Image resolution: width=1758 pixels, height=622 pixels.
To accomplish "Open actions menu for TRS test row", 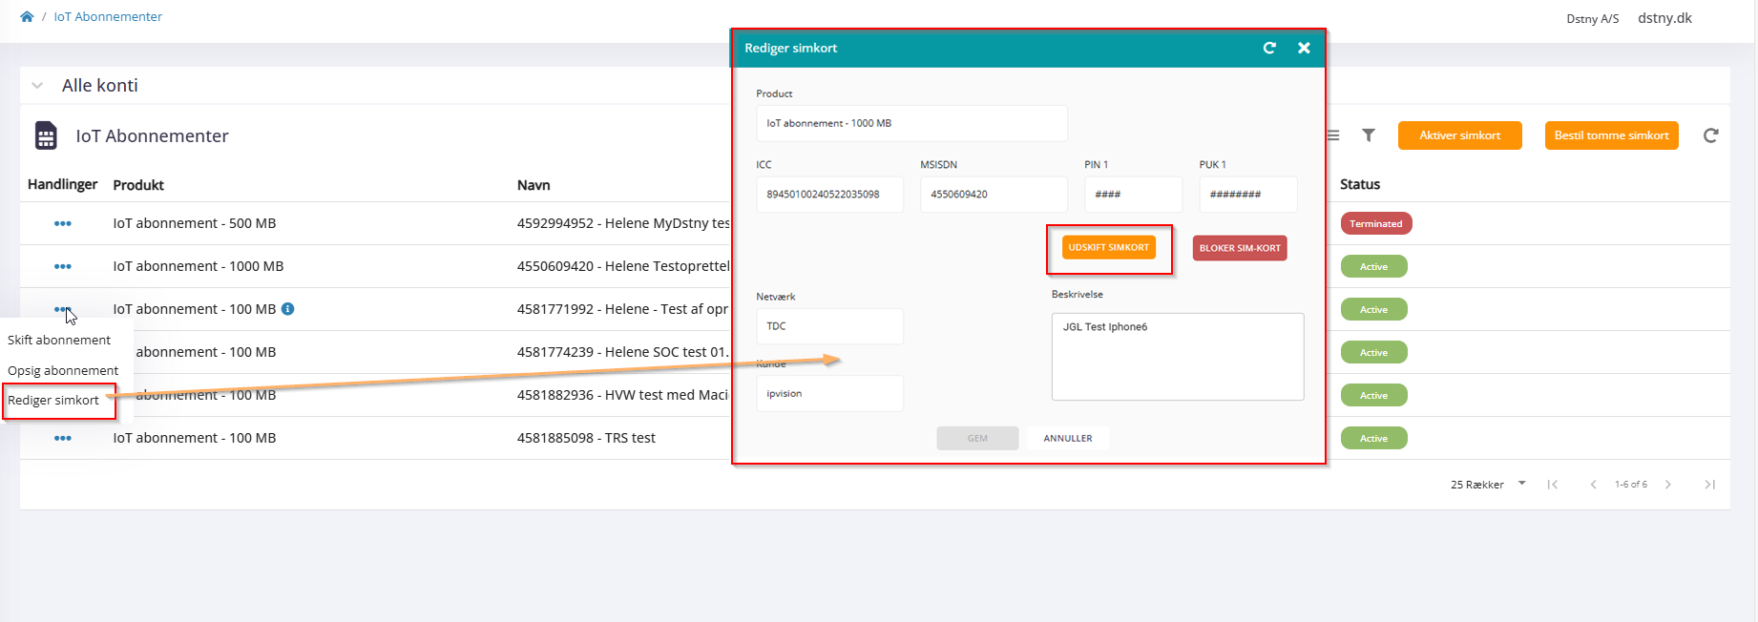I will tap(63, 438).
